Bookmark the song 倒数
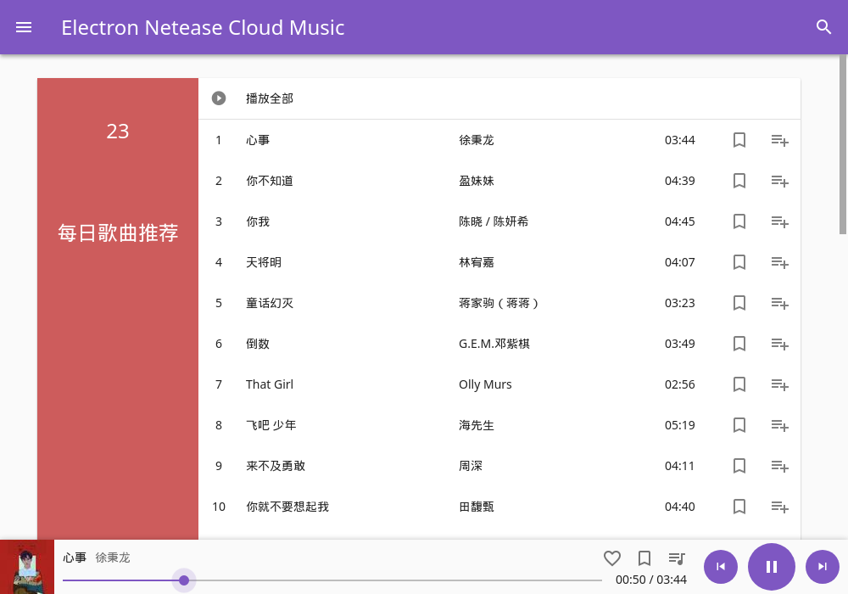848x594 pixels. [x=739, y=344]
